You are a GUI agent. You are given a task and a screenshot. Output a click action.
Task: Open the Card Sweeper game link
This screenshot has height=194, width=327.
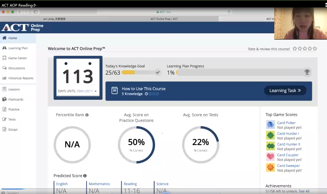[288, 165]
